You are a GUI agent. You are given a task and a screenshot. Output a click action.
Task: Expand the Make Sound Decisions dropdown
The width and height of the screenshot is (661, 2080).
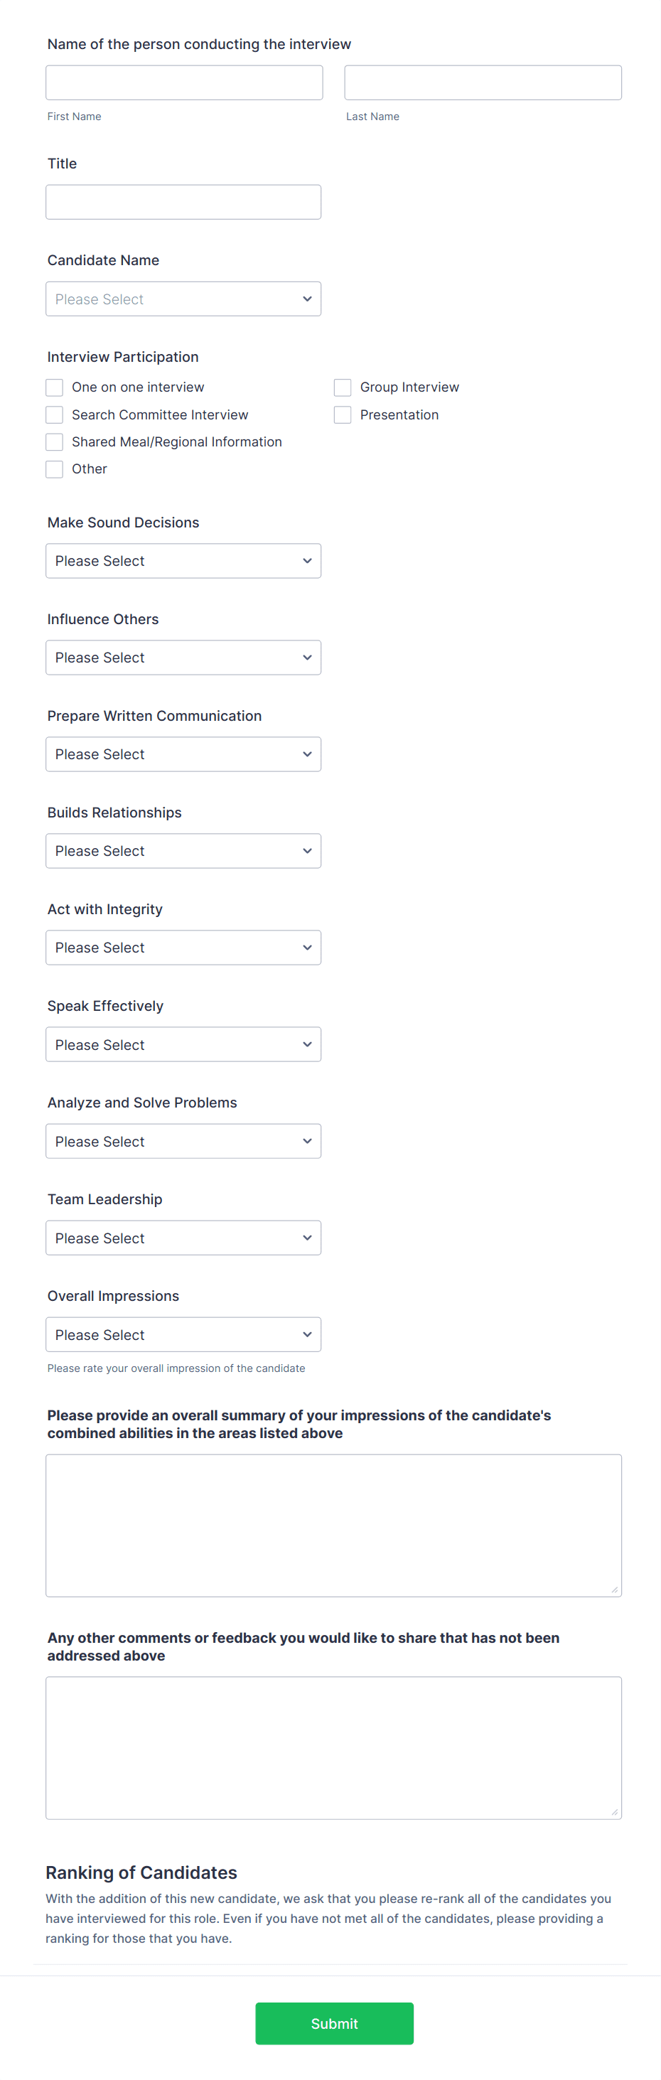(x=183, y=560)
